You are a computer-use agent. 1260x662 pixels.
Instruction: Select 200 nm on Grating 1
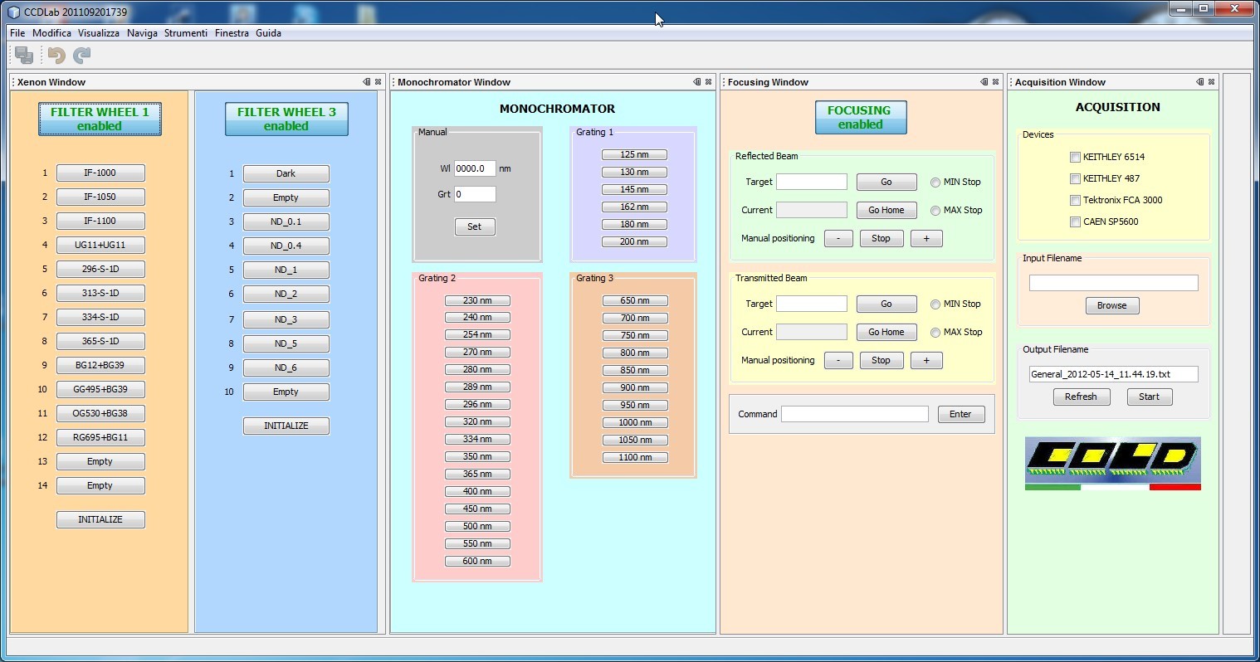click(x=634, y=241)
